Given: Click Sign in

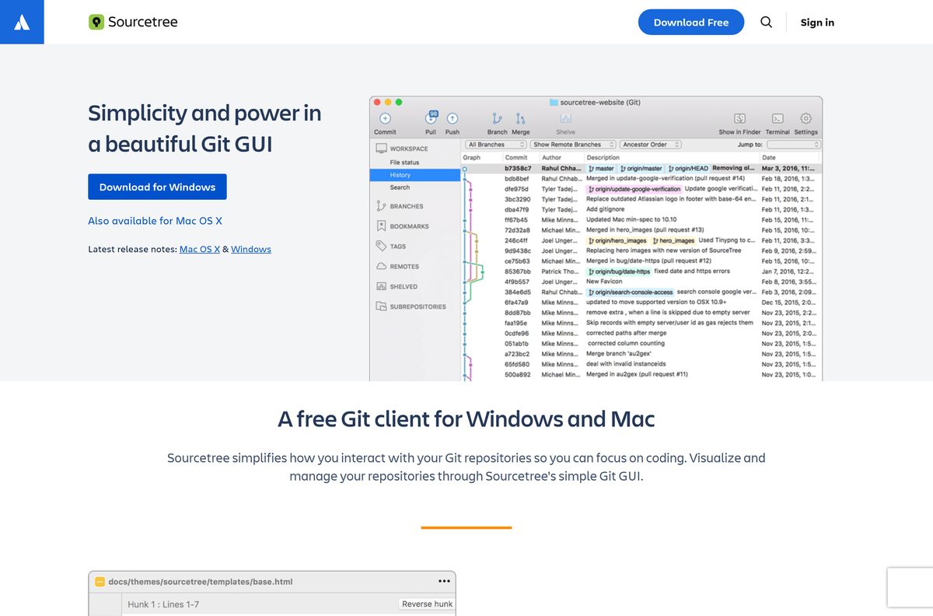Looking at the screenshot, I should pyautogui.click(x=817, y=22).
